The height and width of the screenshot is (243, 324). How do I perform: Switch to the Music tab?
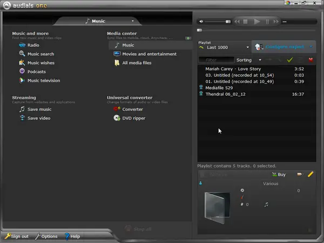[x=97, y=21]
